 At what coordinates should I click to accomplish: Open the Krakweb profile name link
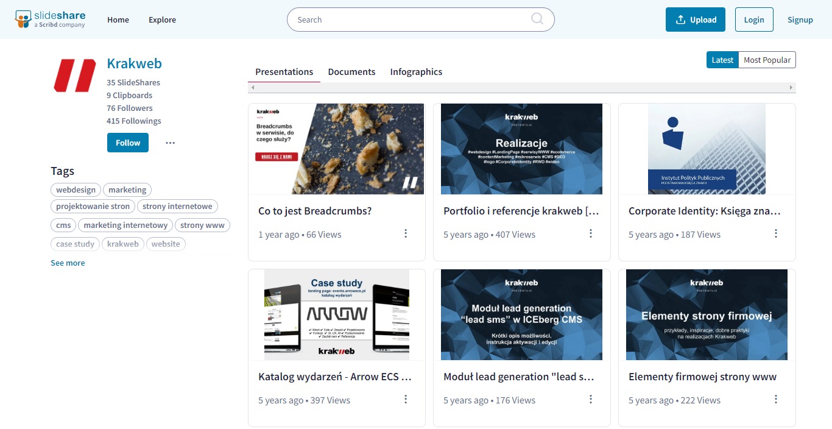click(134, 63)
